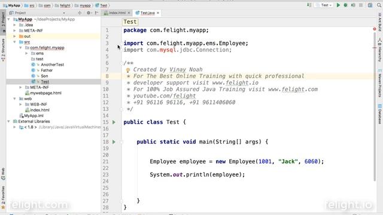Select the test package in tree
Image resolution: width=383 pixels, height=215 pixels.
coord(39,59)
